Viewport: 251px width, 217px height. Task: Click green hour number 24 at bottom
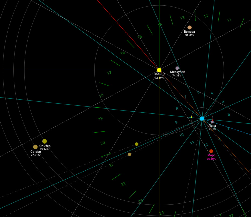pyautogui.click(x=162, y=213)
